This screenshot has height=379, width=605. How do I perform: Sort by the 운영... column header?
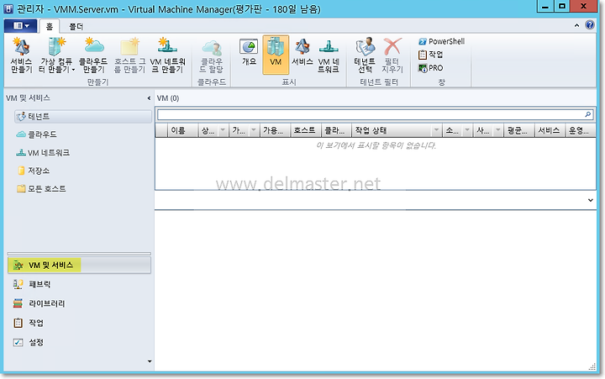tap(581, 130)
